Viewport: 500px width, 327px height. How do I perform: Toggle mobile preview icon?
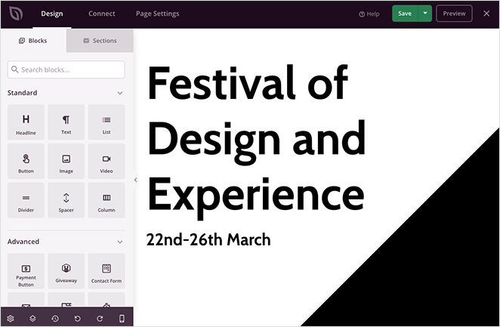pyautogui.click(x=122, y=319)
